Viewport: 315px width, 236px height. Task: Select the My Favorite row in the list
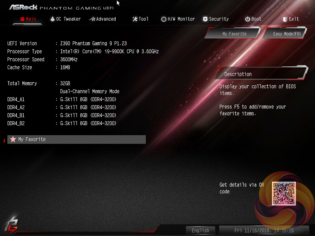click(x=77, y=139)
